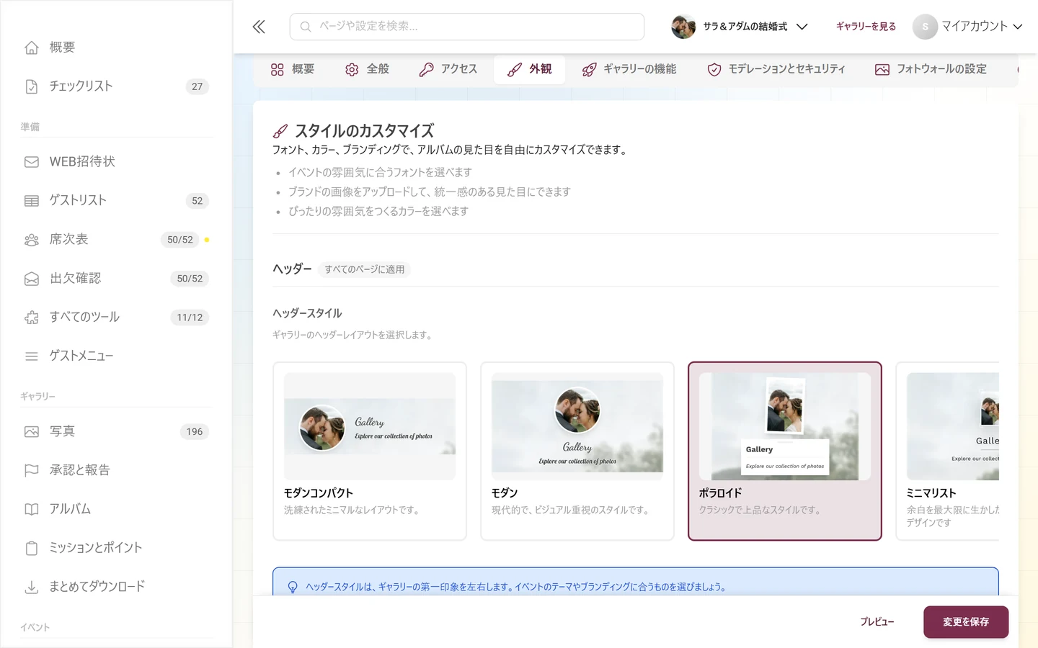The width and height of the screenshot is (1038, 648).
Task: Go to 概要 tab in settings bar
Action: point(293,70)
